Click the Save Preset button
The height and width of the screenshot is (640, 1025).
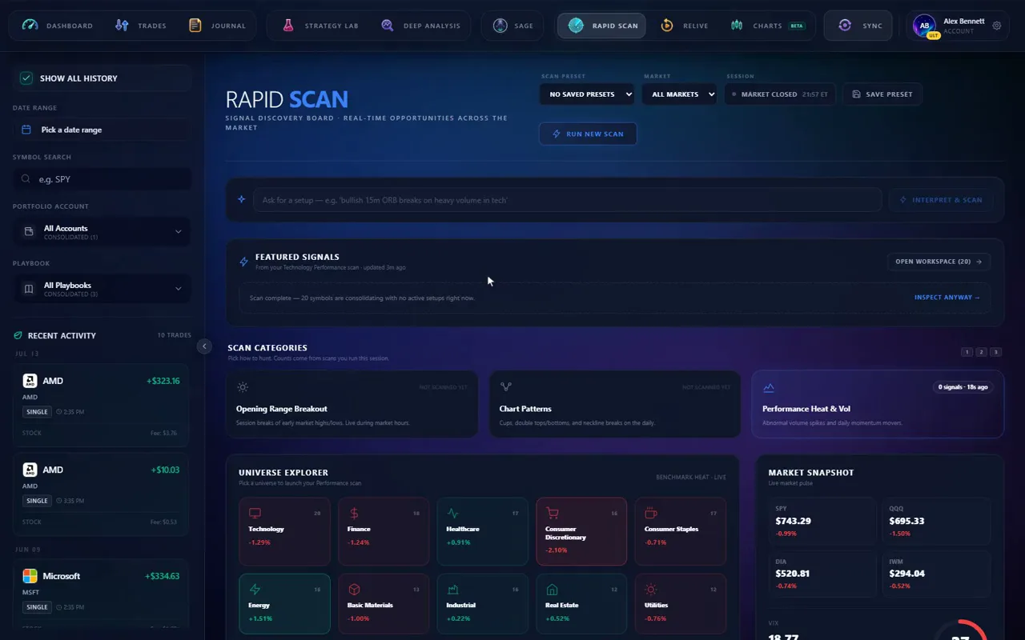882,94
